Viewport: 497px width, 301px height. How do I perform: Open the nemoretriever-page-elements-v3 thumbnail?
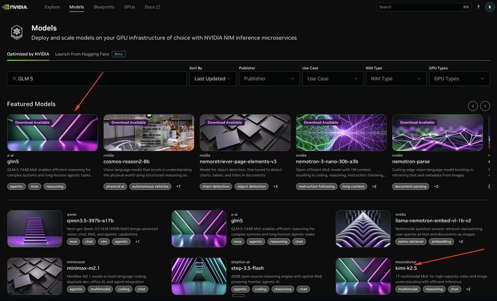pos(245,133)
